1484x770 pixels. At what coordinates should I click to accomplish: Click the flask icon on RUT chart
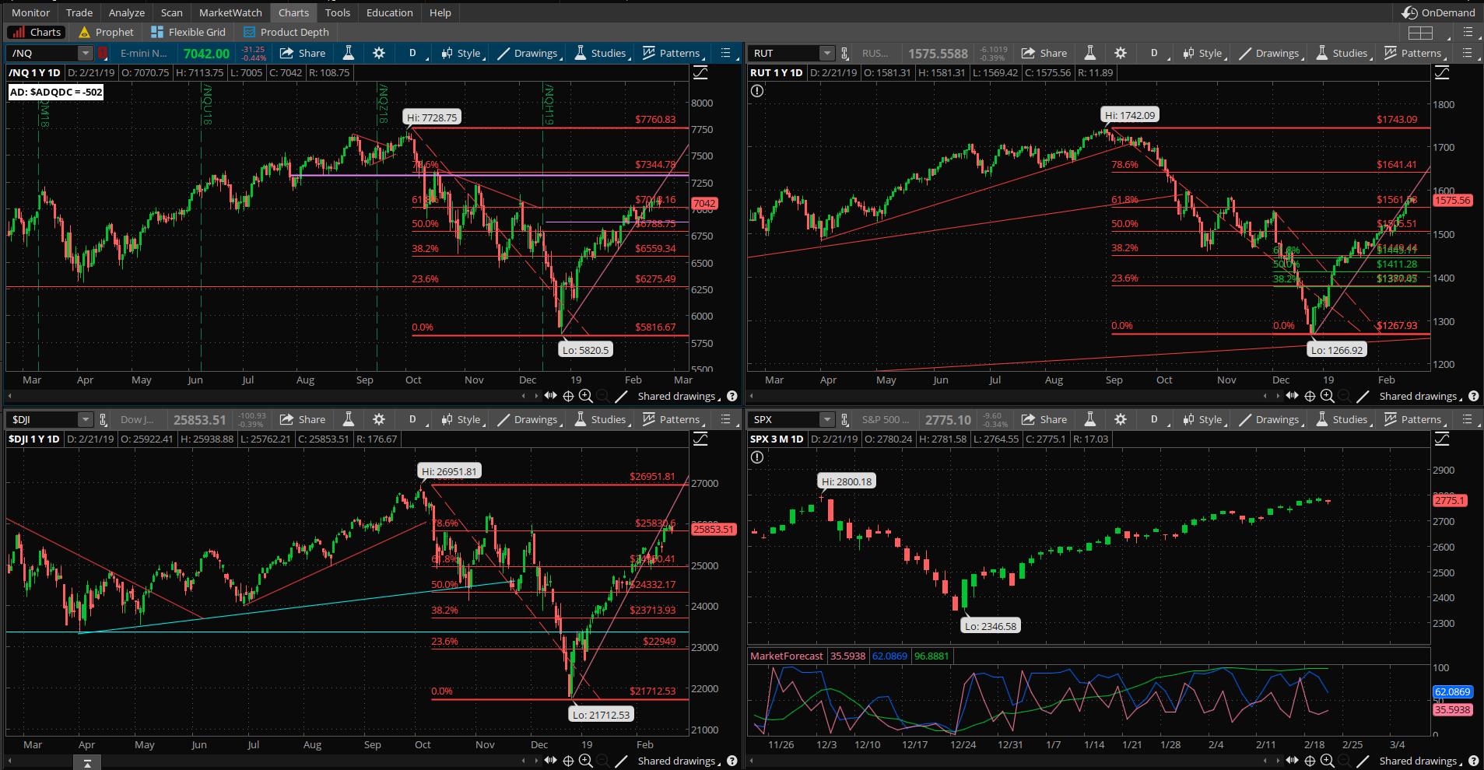[1090, 53]
